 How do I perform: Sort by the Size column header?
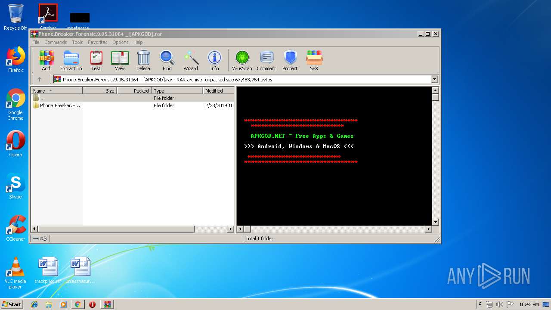[99, 91]
